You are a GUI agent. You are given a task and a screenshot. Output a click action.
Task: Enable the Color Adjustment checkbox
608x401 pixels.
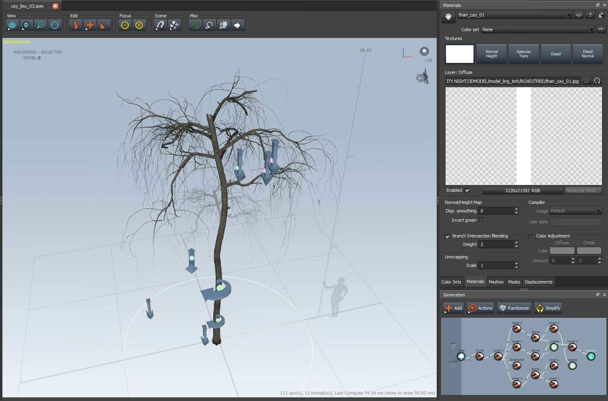pos(531,236)
